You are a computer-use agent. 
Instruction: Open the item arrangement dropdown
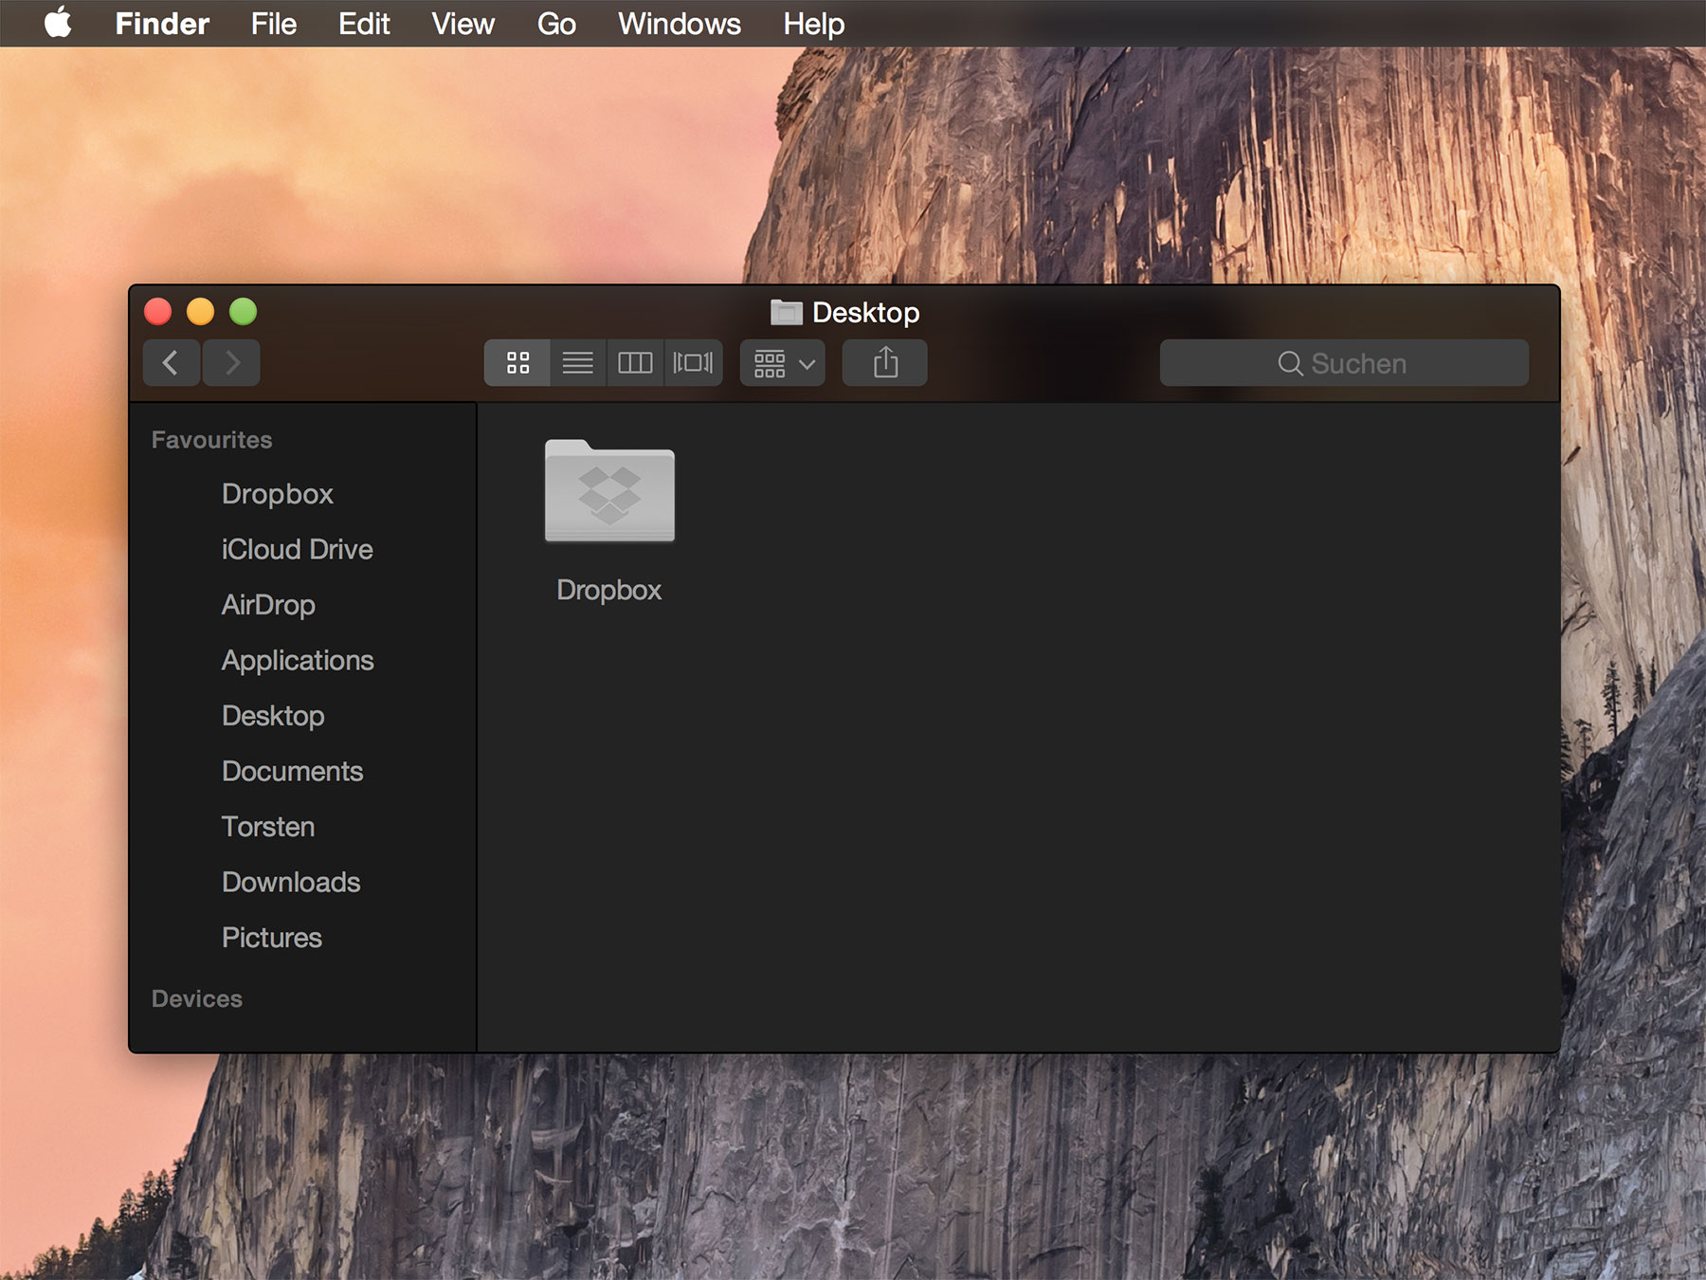pos(781,362)
